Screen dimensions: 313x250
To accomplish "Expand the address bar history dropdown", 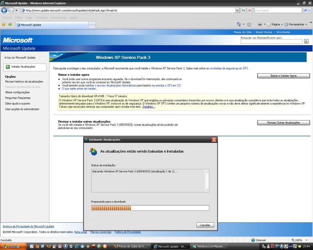I will pyautogui.click(x=237, y=10).
